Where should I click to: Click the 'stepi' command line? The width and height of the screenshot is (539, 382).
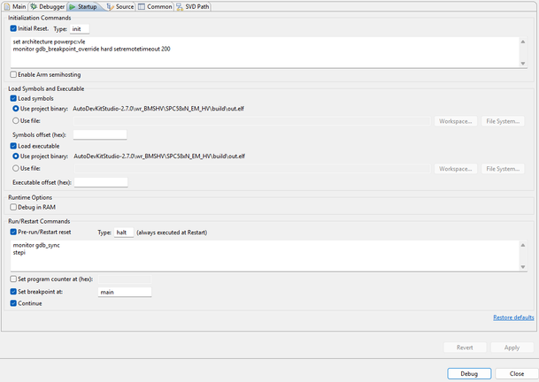point(19,253)
